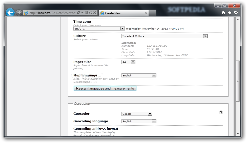Open the Invariant Culture dropdown
247x143 pixels.
tap(164, 36)
